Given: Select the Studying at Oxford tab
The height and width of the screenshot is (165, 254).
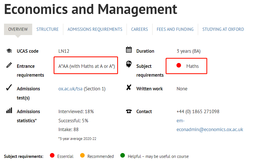Looking at the screenshot, I should (x=223, y=29).
